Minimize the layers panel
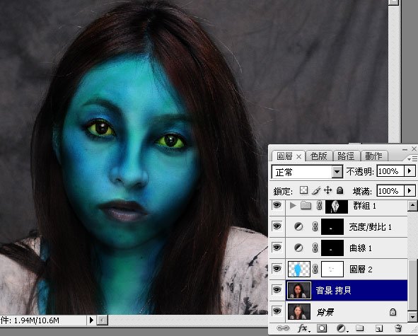Screen dimensions: 418x336 click(x=405, y=149)
